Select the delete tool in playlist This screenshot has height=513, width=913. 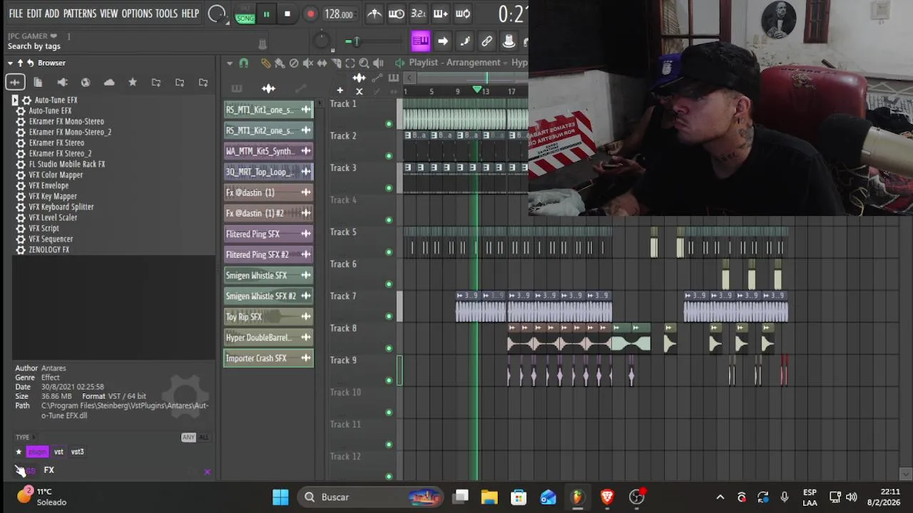[294, 63]
